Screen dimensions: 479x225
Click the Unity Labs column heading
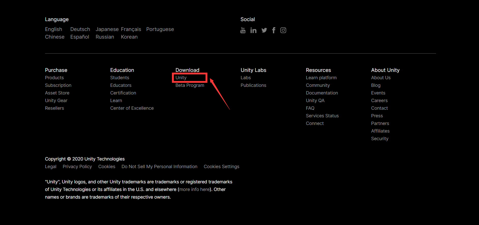[253, 70]
